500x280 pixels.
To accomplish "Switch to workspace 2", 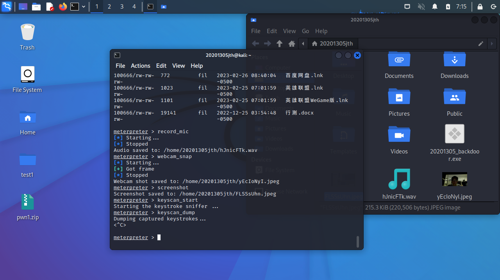I will click(109, 7).
